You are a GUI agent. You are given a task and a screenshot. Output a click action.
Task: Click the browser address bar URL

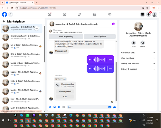[38, 8]
